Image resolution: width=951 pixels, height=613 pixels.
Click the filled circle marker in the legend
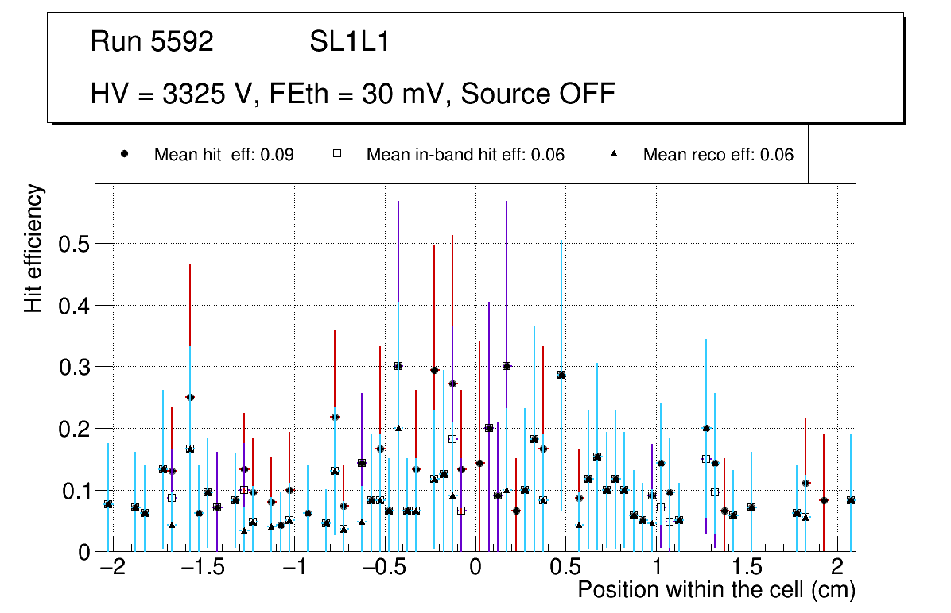click(x=125, y=155)
